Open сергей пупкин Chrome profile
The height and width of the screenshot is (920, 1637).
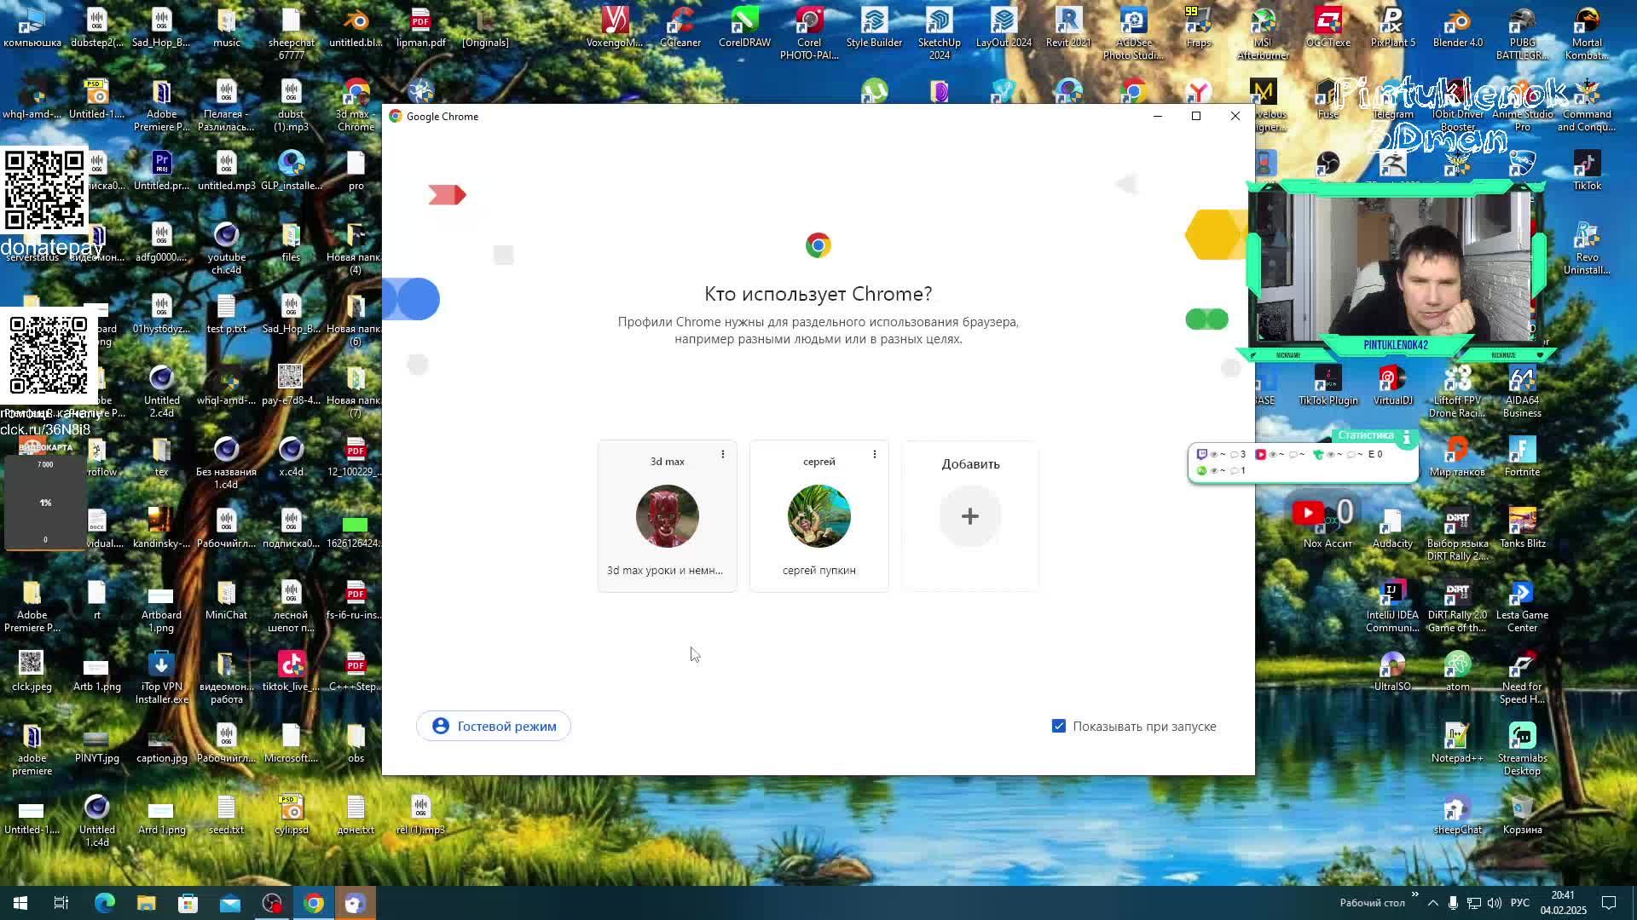[x=818, y=515]
